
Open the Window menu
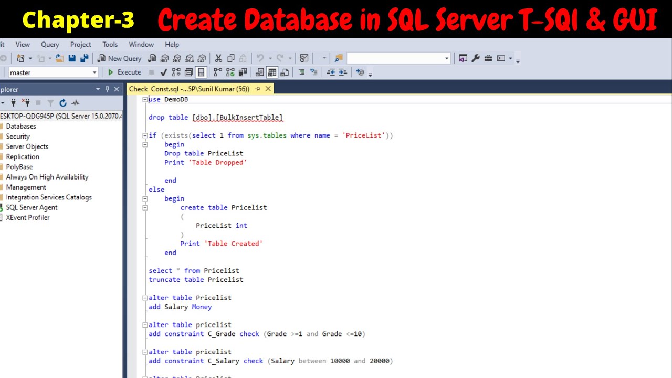pyautogui.click(x=141, y=45)
